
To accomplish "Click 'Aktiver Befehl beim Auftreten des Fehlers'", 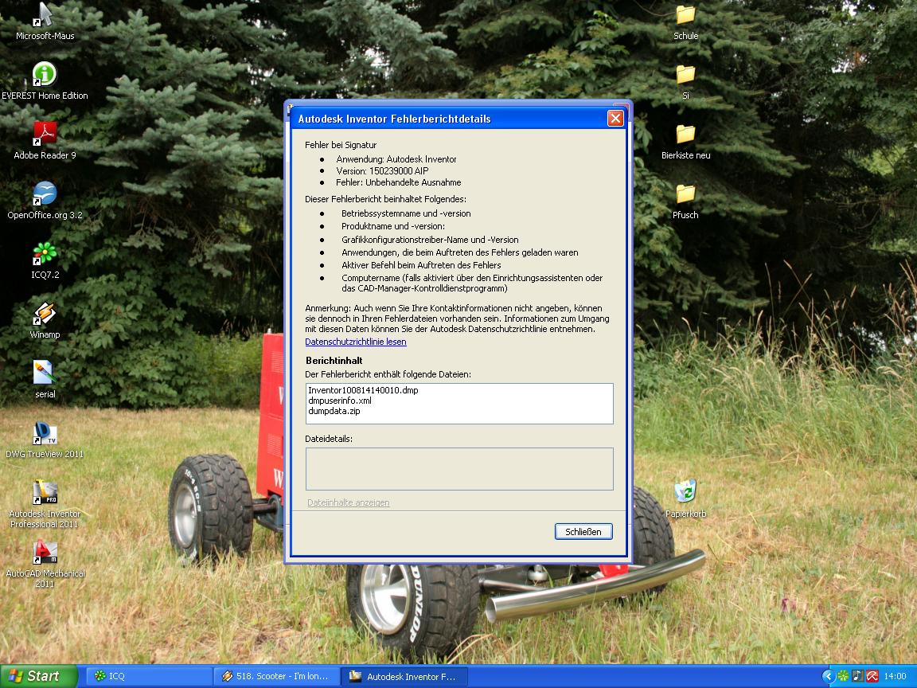I will tap(421, 265).
